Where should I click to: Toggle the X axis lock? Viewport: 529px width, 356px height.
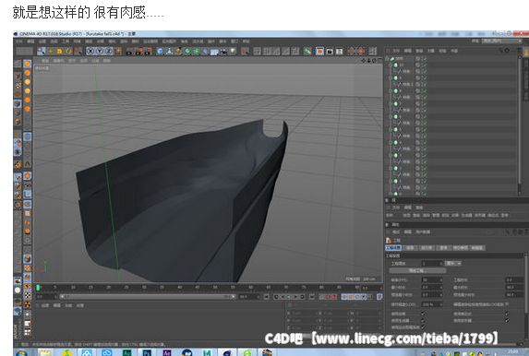(x=90, y=52)
